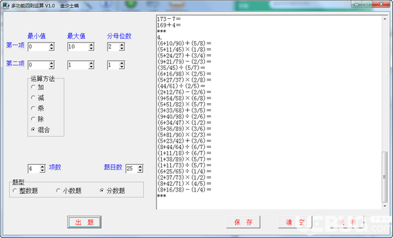Click the line "173－7＝" in output
This screenshot has width=393, height=238.
pyautogui.click(x=169, y=19)
